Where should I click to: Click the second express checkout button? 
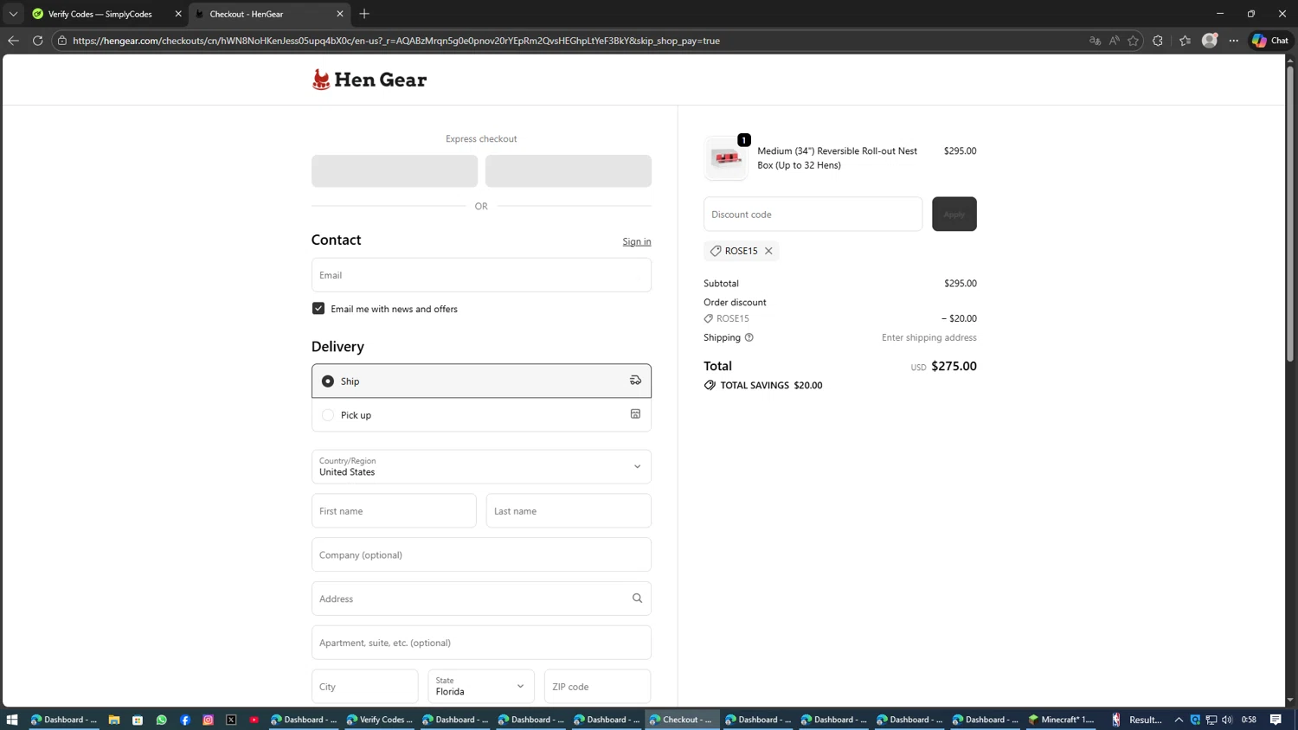pos(569,171)
